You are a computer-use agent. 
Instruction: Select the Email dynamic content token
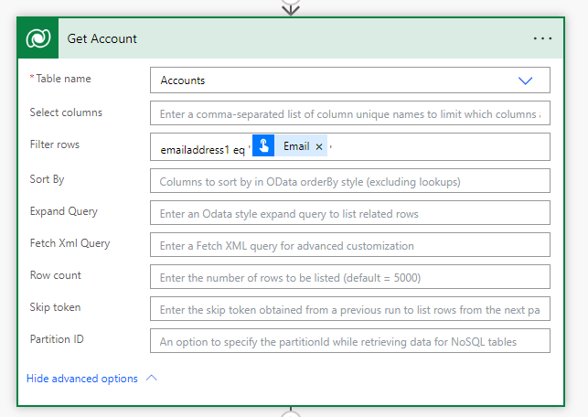pos(295,146)
